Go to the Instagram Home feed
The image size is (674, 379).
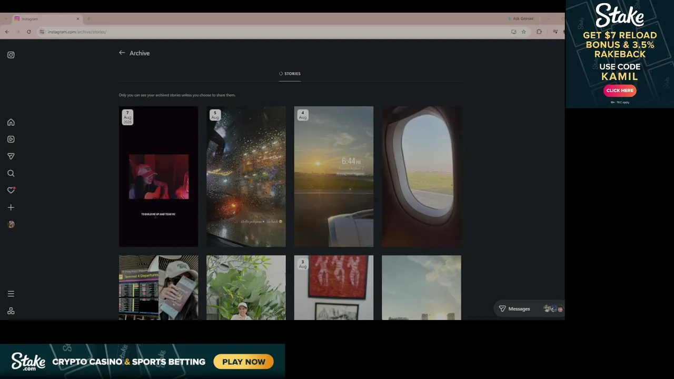coord(11,122)
